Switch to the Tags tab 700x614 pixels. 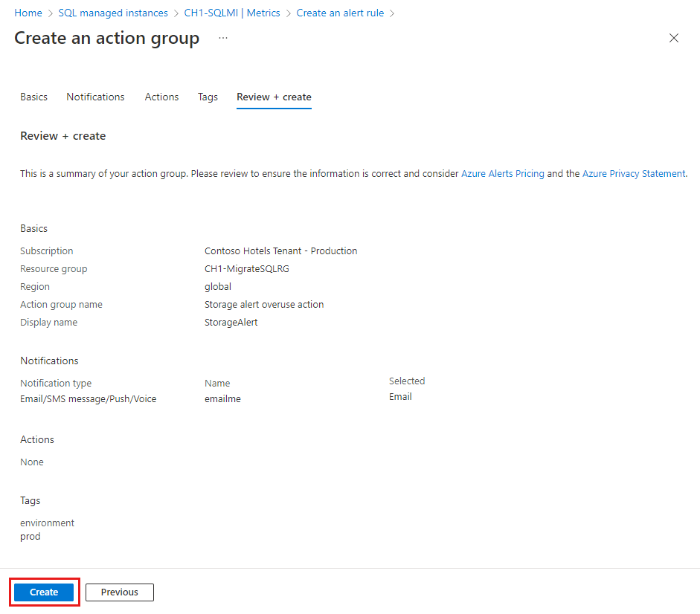pos(208,97)
